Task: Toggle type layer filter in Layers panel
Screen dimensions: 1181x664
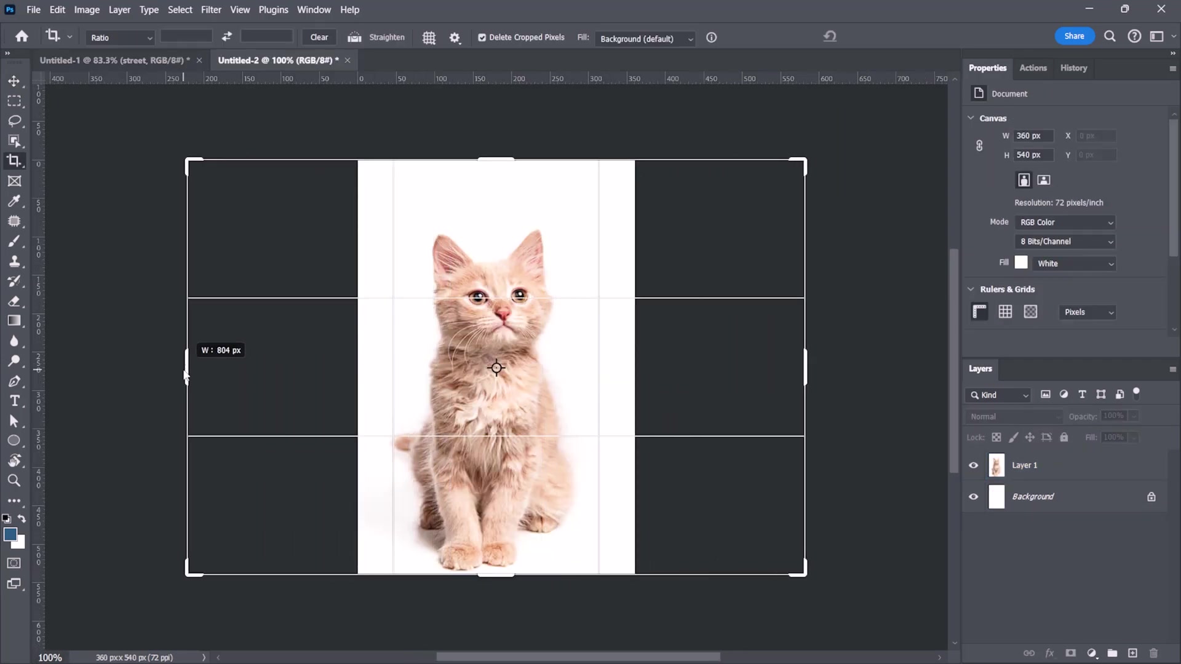Action: point(1082,395)
